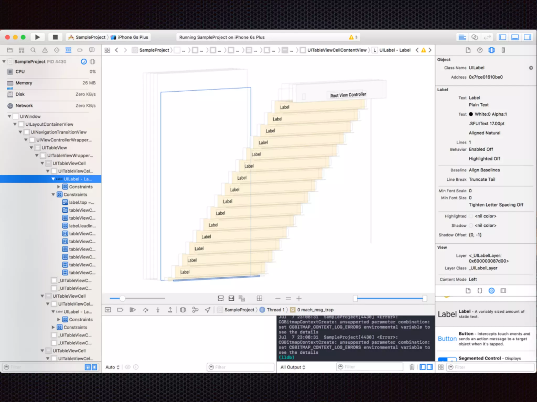Image resolution: width=537 pixels, height=402 pixels.
Task: Clear console with trash icon
Action: [x=412, y=367]
